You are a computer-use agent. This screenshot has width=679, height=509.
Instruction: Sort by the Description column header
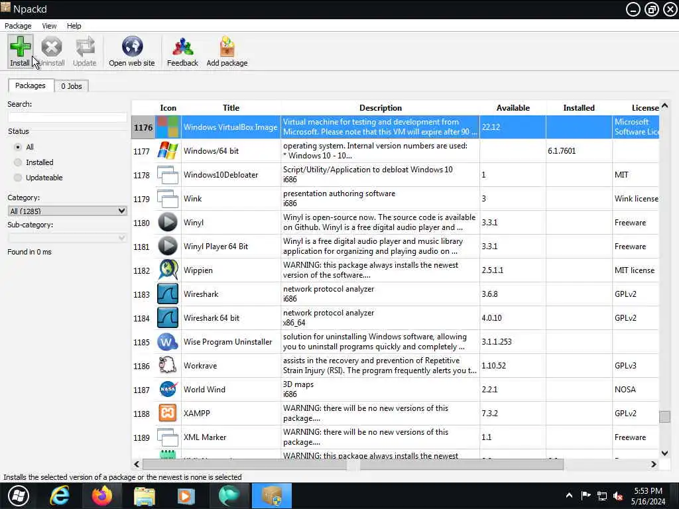[x=380, y=108]
